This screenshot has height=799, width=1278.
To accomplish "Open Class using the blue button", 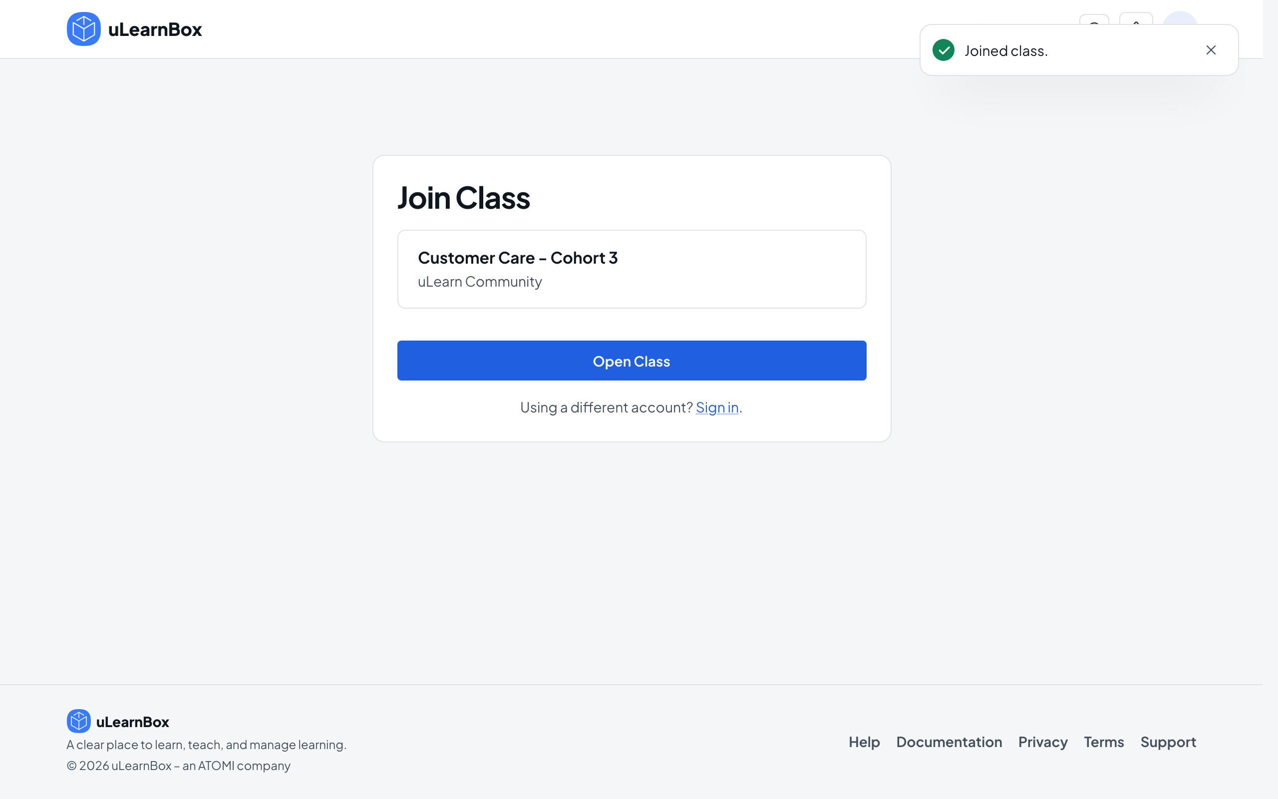I will 632,361.
